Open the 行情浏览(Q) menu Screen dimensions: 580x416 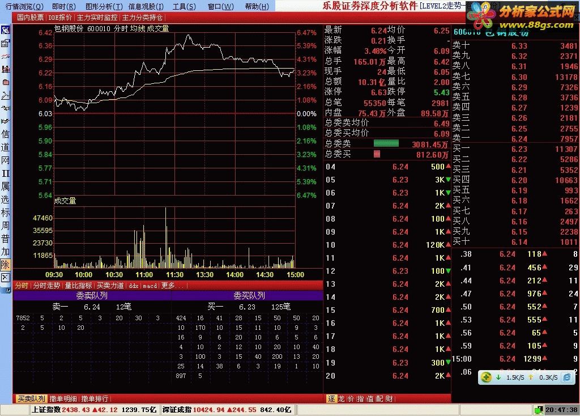tap(24, 7)
